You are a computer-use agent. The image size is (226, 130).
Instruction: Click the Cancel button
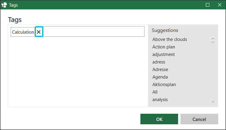[199, 119]
